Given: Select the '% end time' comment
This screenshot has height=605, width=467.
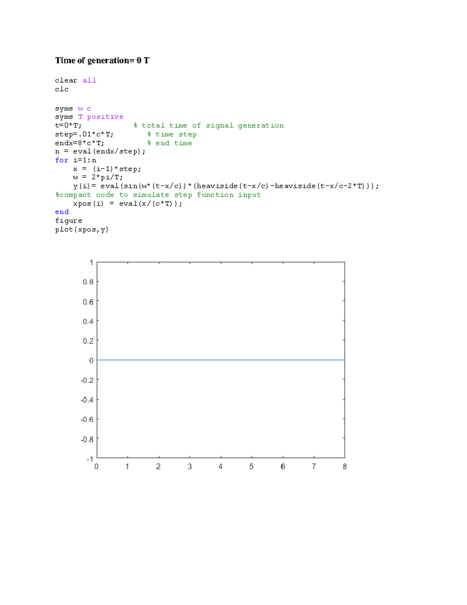Looking at the screenshot, I should [x=170, y=143].
